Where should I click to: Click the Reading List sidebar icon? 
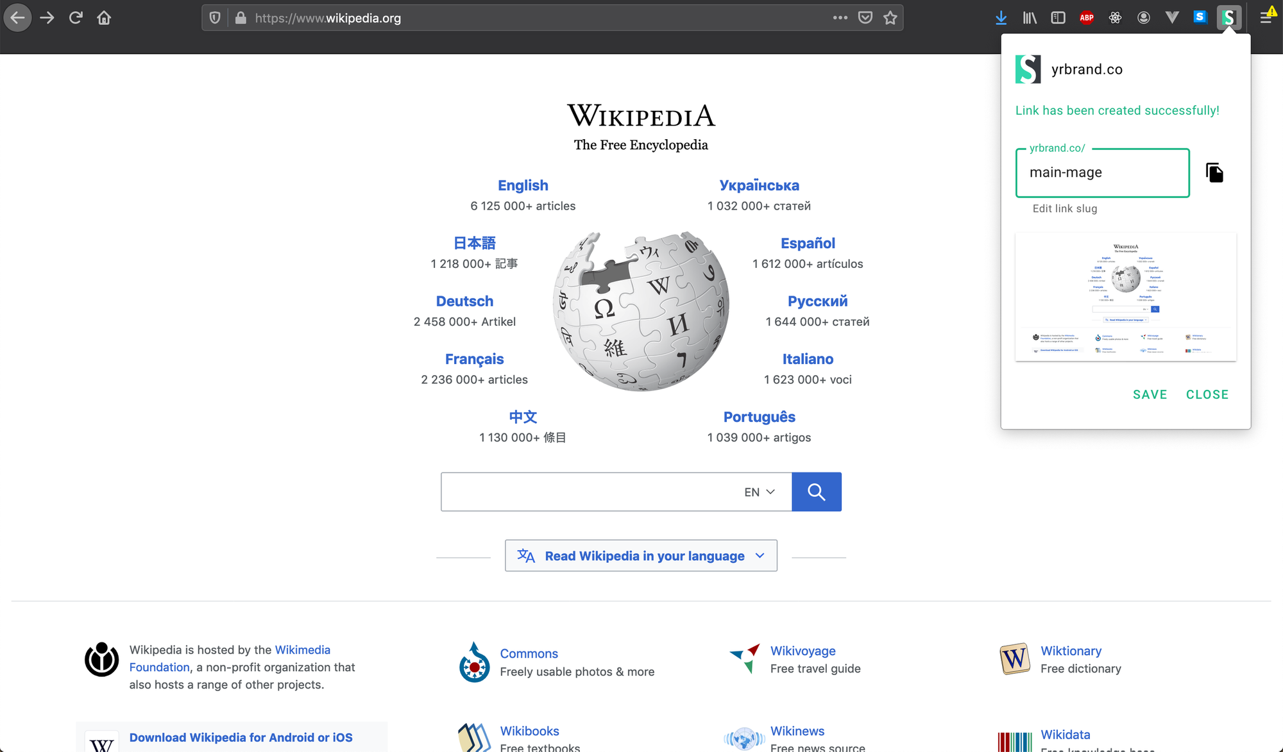(1057, 17)
